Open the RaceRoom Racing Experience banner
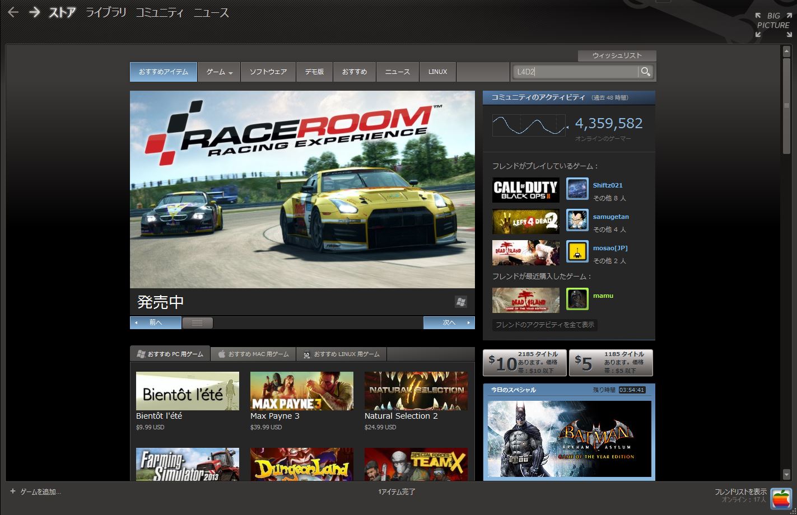797x515 pixels. (x=302, y=190)
